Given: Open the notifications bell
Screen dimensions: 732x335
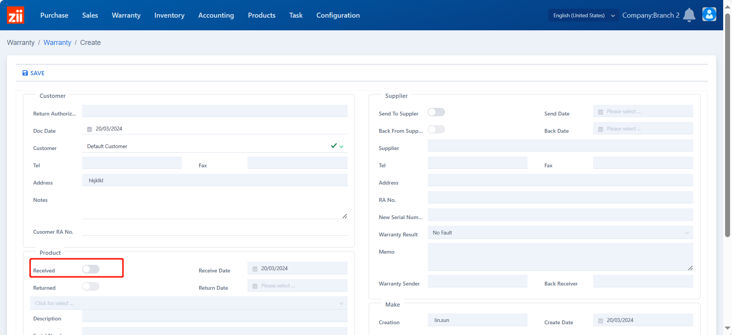Looking at the screenshot, I should coord(689,15).
